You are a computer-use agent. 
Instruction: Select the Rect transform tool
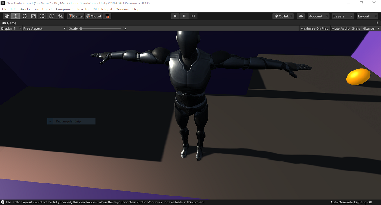coord(42,16)
